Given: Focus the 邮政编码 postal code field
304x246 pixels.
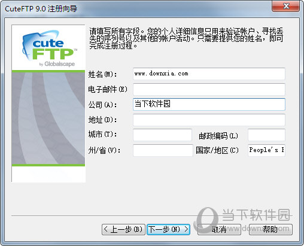Looking at the screenshot, I should click(266, 135).
